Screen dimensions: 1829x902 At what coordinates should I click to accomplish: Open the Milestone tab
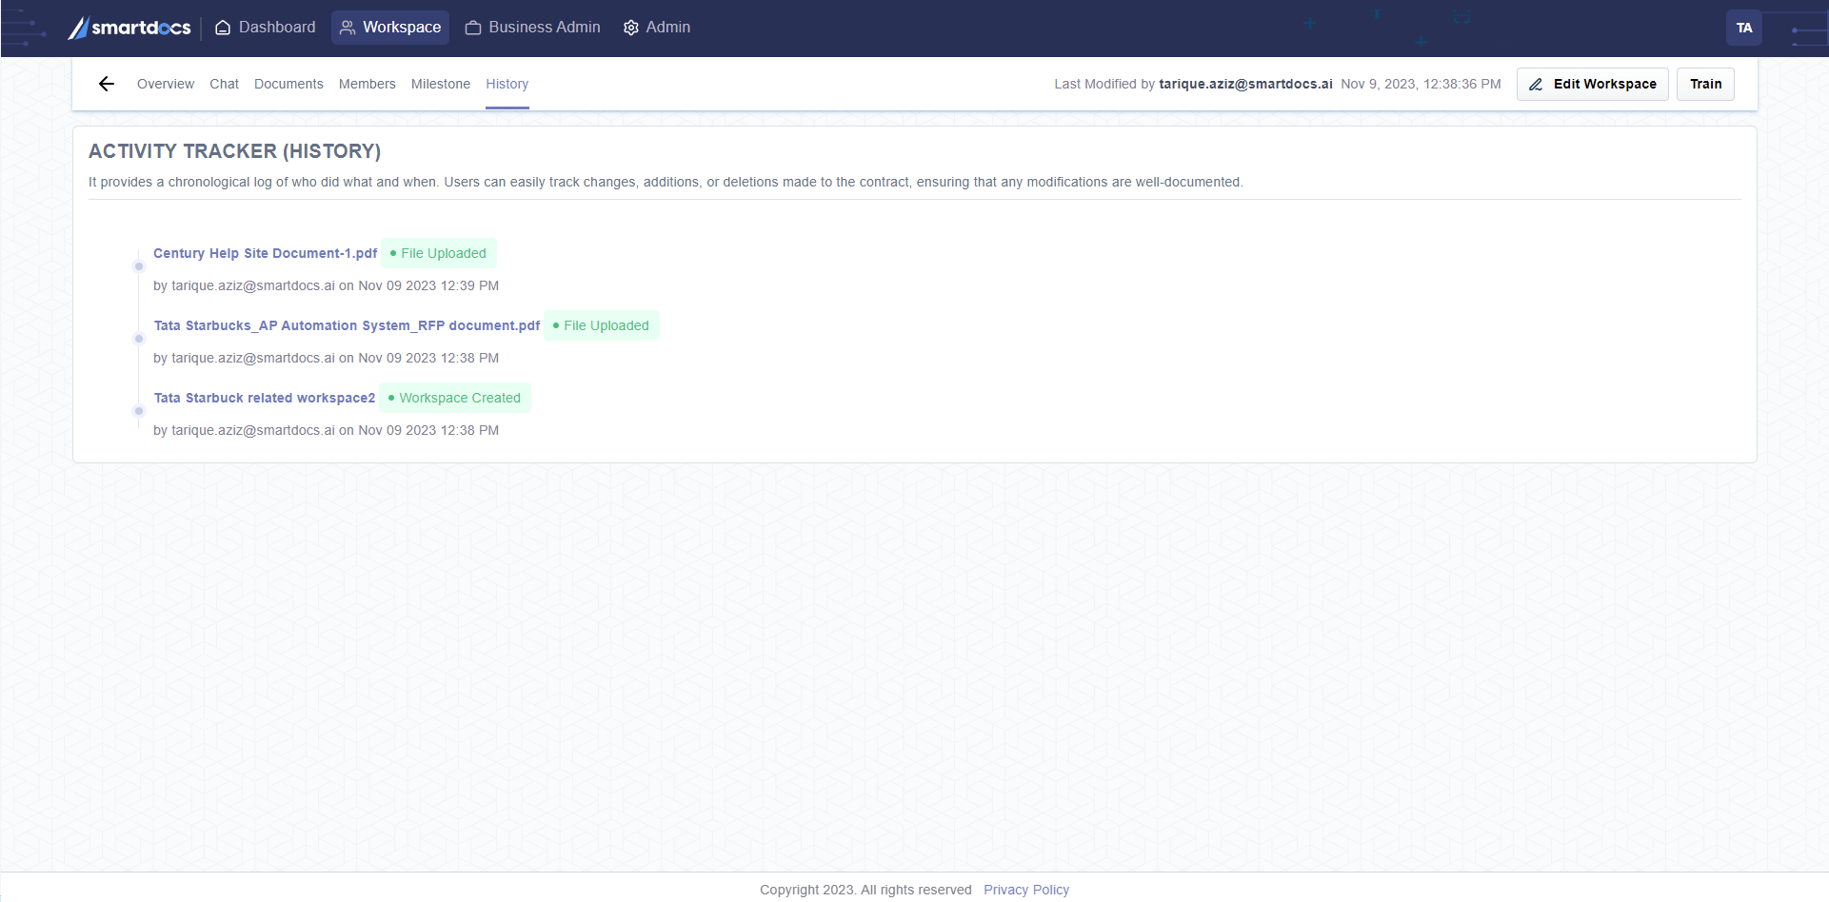[440, 84]
